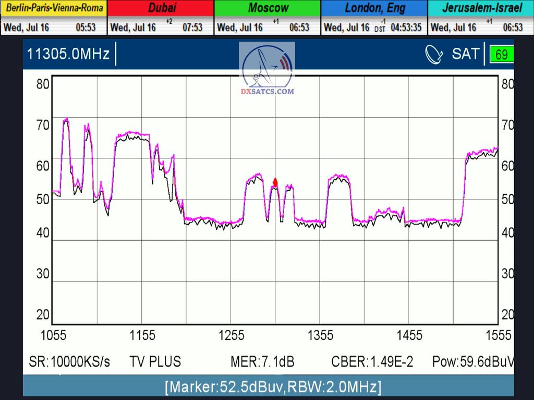The image size is (534, 400).
Task: Click the London time 04:53:35
Action: coord(406,28)
